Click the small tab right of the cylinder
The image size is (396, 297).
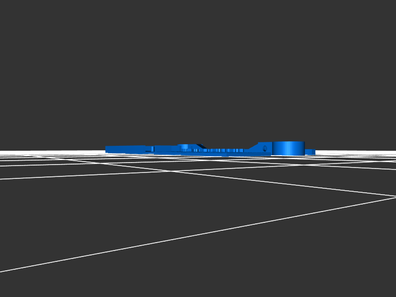[310, 152]
